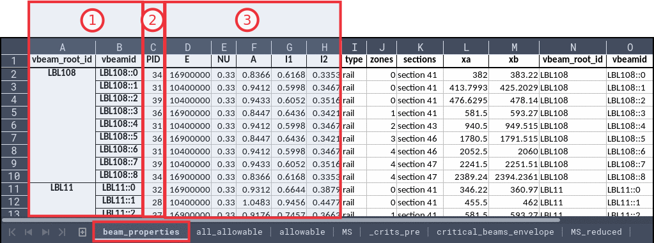Click the select-all corner box
654x243 pixels.
[15, 47]
